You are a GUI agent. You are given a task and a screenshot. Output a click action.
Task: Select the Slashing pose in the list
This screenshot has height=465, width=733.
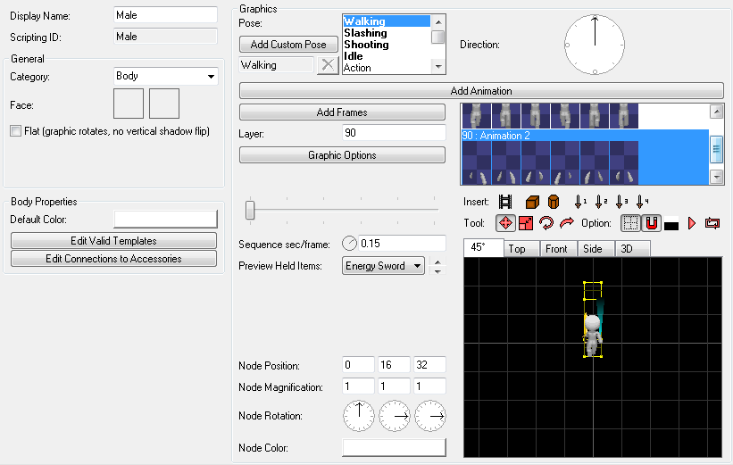point(365,33)
